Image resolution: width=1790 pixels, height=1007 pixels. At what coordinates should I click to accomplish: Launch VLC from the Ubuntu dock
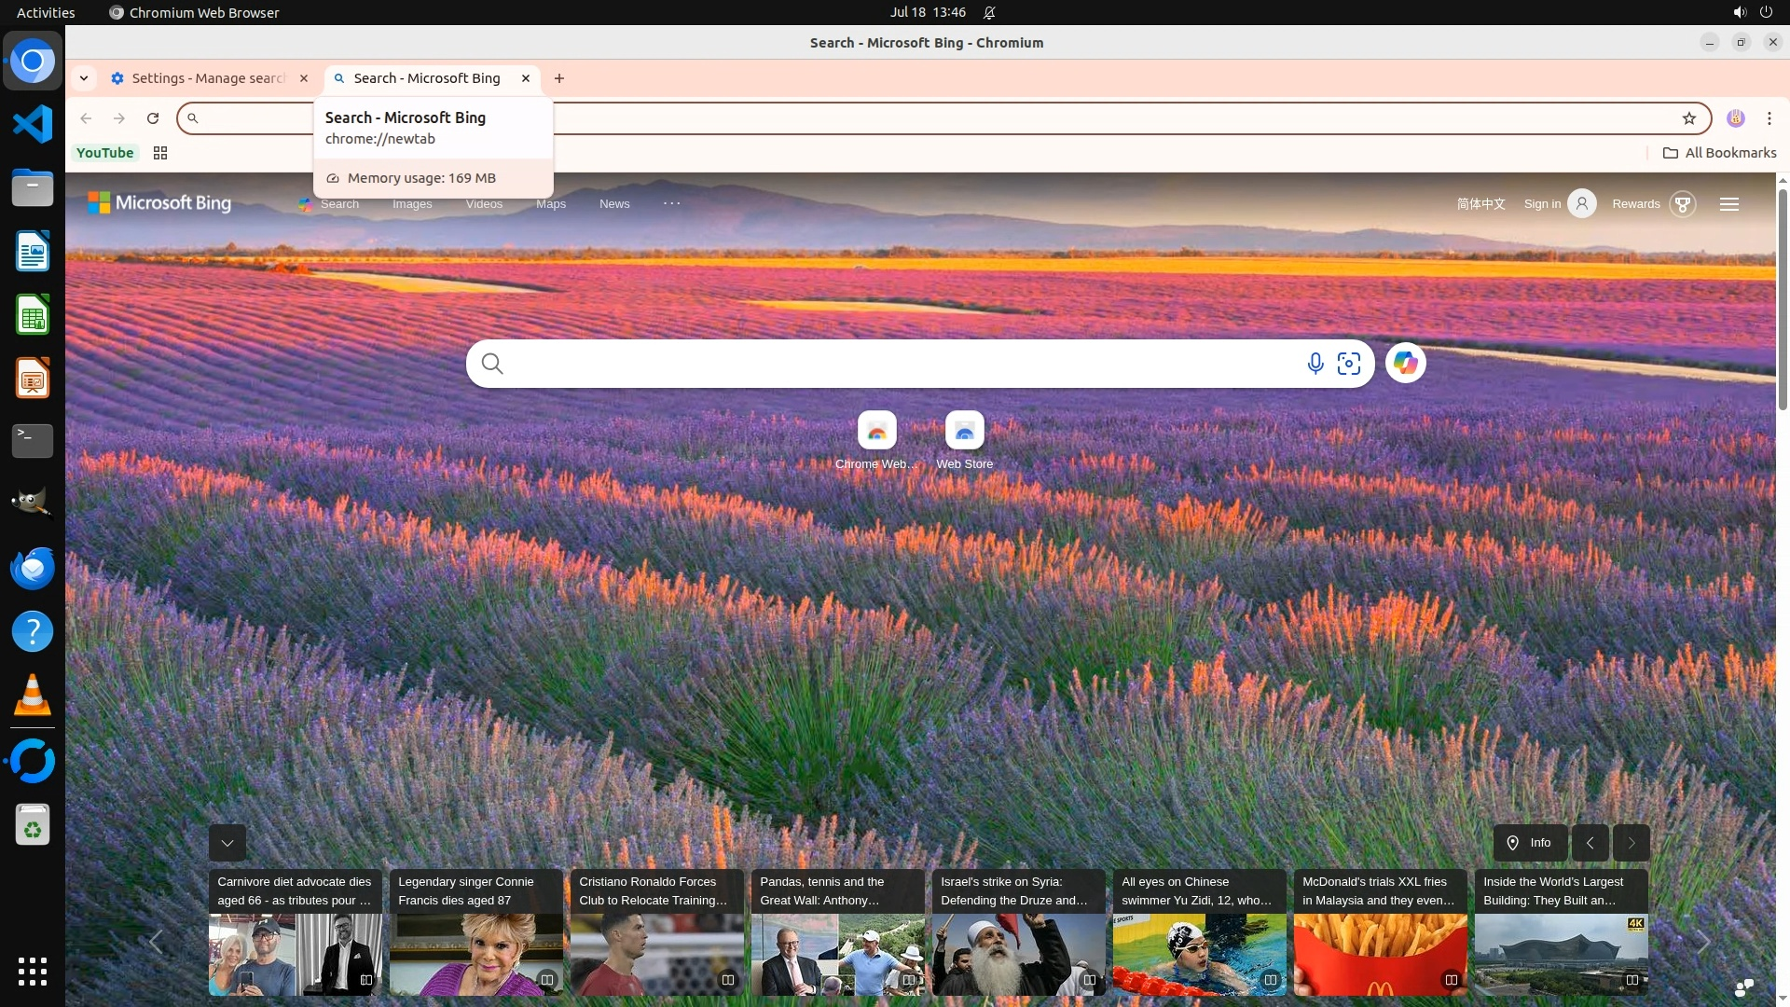[x=33, y=696]
